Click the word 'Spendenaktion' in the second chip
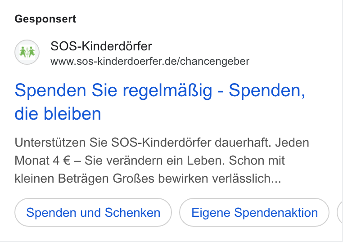 pyautogui.click(x=276, y=212)
